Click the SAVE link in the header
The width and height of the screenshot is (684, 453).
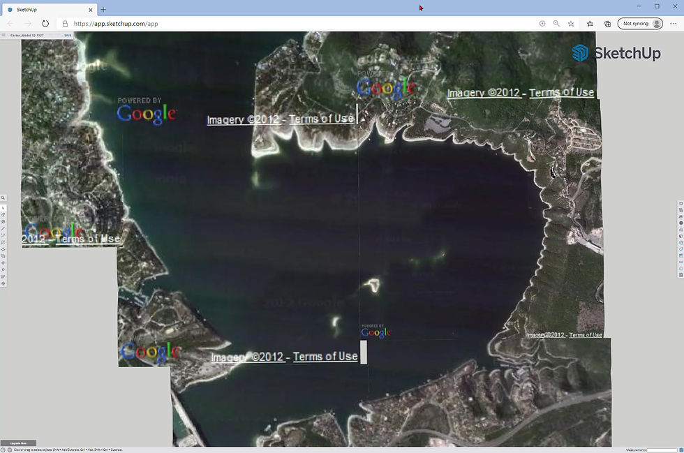pyautogui.click(x=68, y=36)
